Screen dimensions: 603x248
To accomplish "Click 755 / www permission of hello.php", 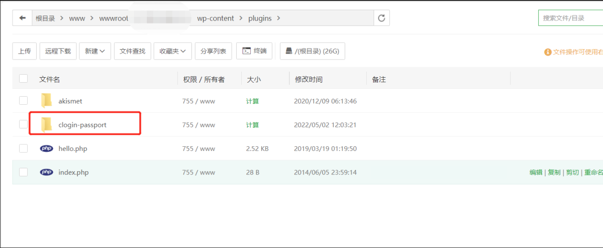I will tap(198, 149).
